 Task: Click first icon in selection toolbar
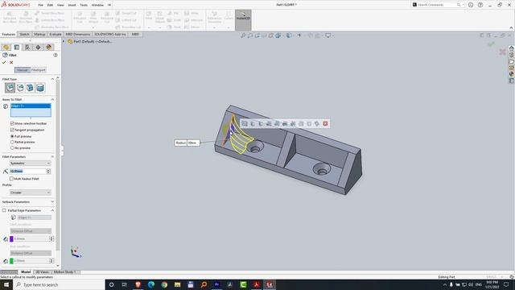(245, 123)
